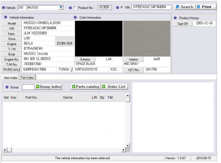Image resolution: width=221 pixels, height=163 pixels.
Task: Click the printer icon on Print button
Action: click(x=199, y=7)
